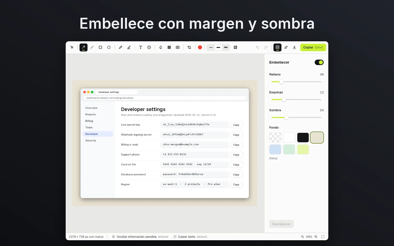The width and height of the screenshot is (394, 246).
Task: Pick the light blue background swatch
Action: coord(275,150)
